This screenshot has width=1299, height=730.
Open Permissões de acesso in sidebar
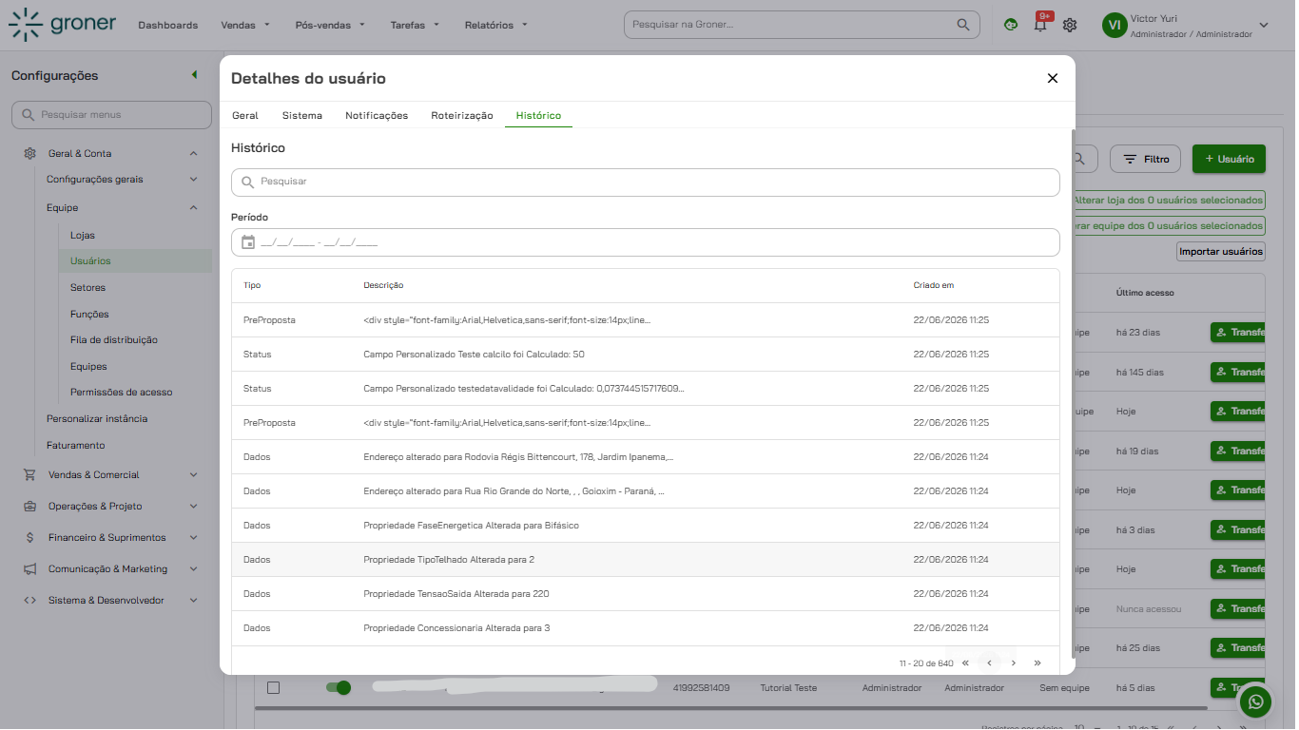pyautogui.click(x=122, y=392)
